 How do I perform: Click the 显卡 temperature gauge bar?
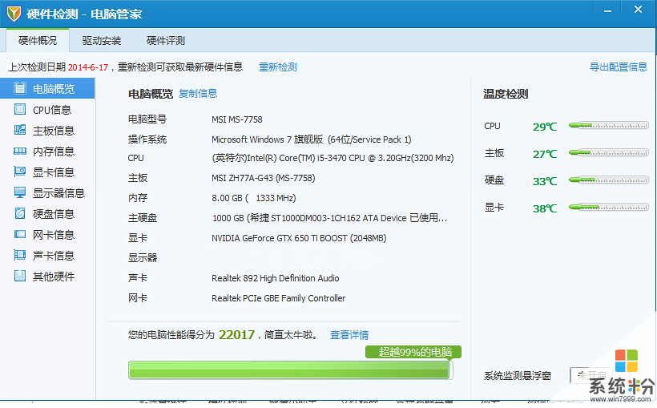(x=608, y=207)
